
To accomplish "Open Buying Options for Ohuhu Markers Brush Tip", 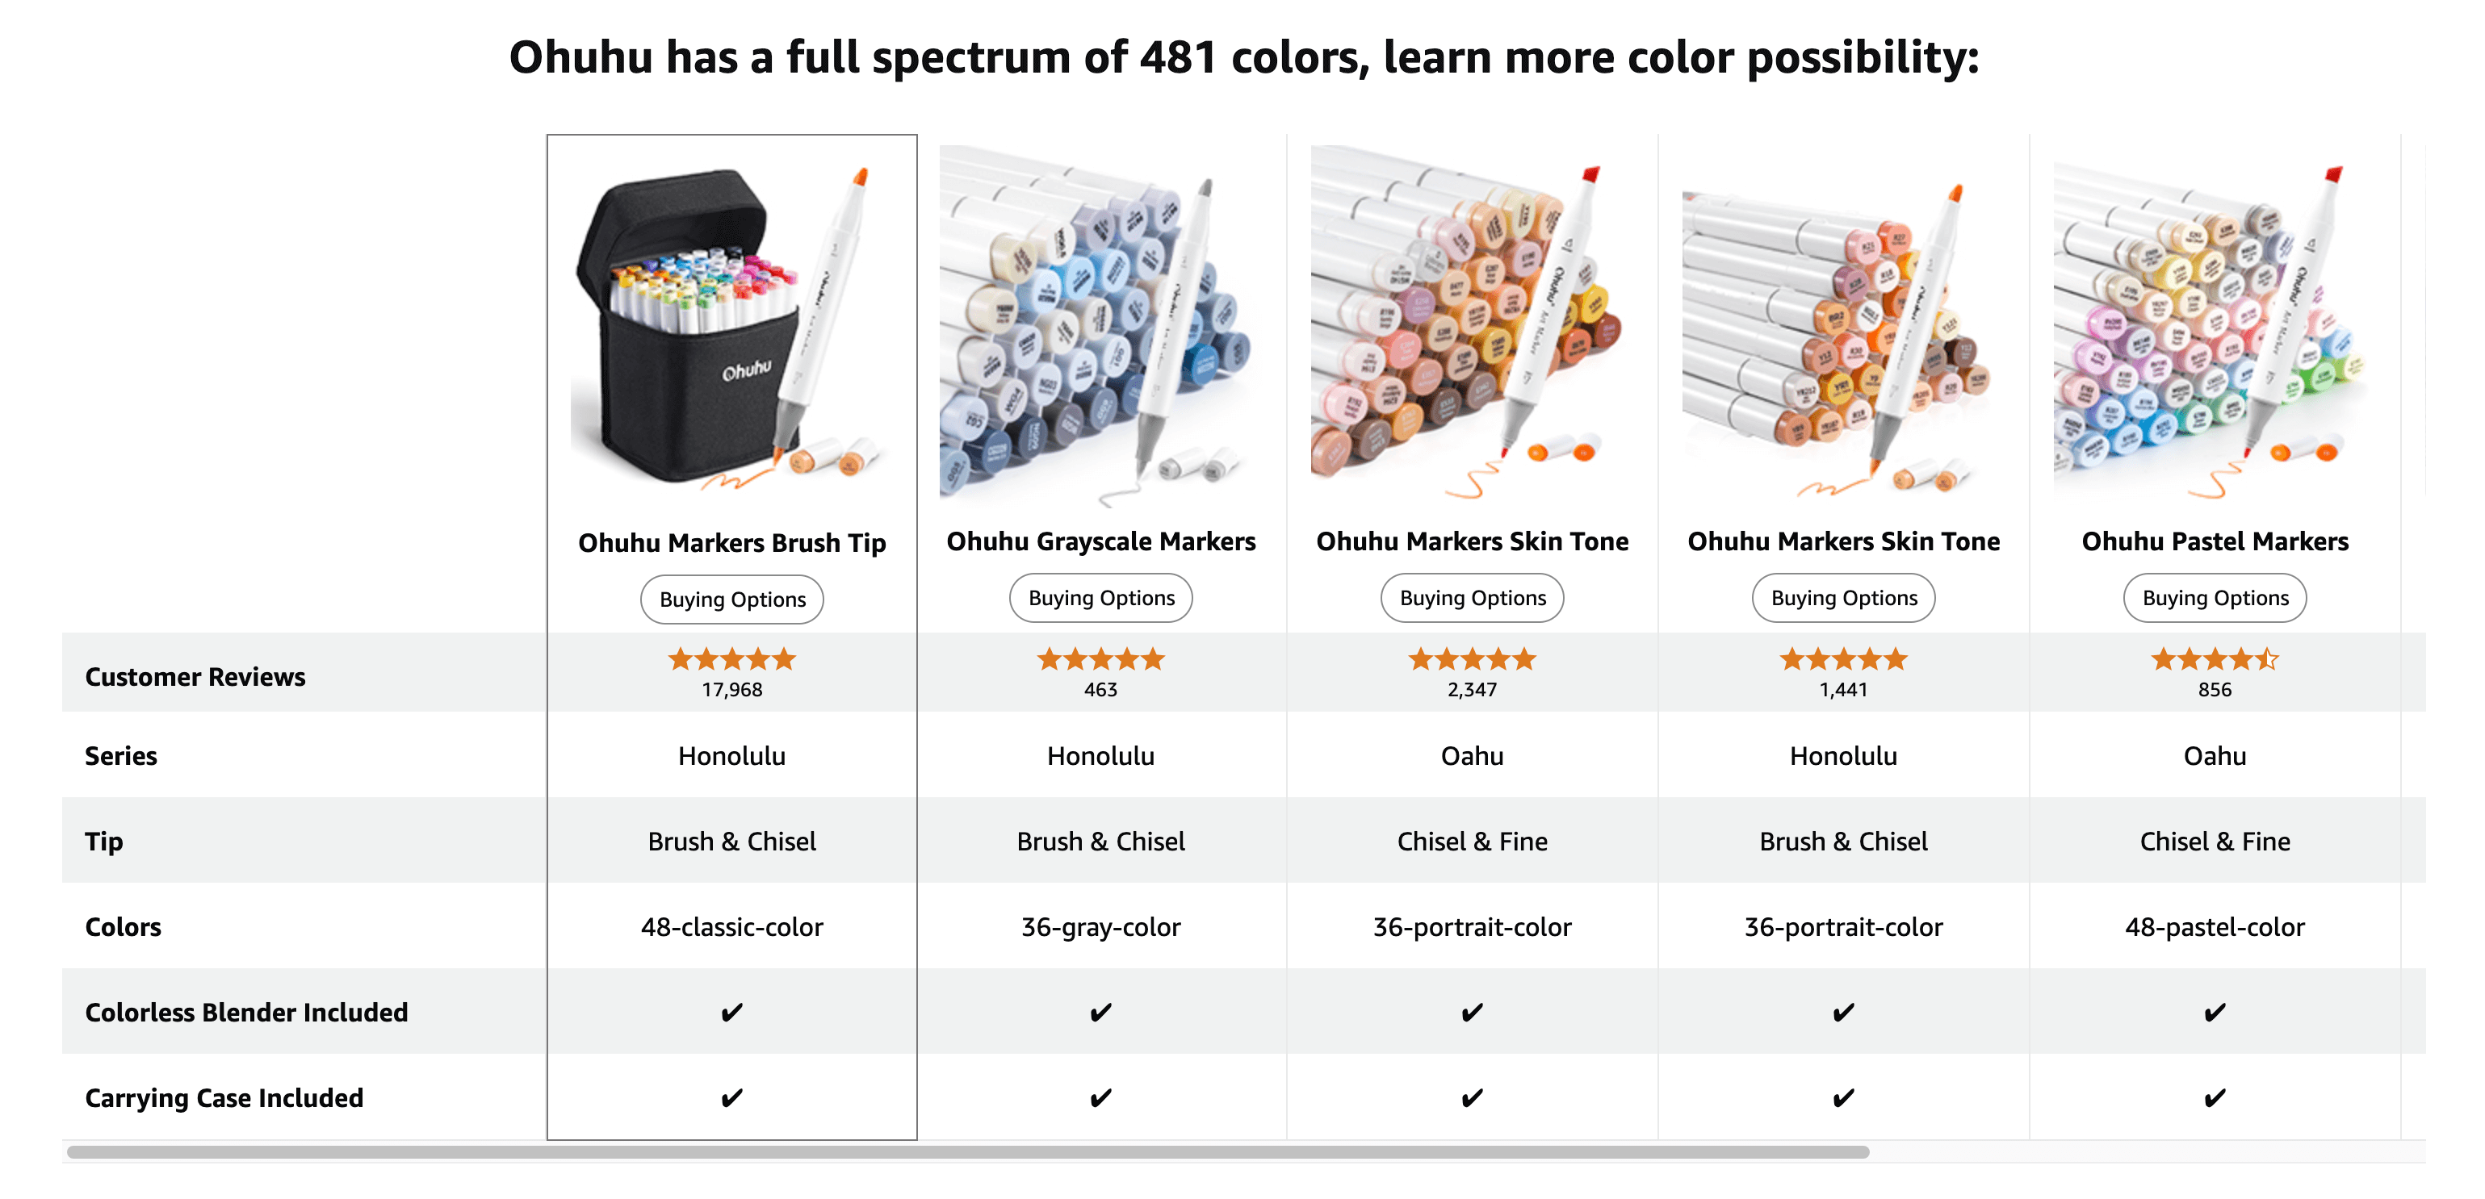I will coord(732,599).
